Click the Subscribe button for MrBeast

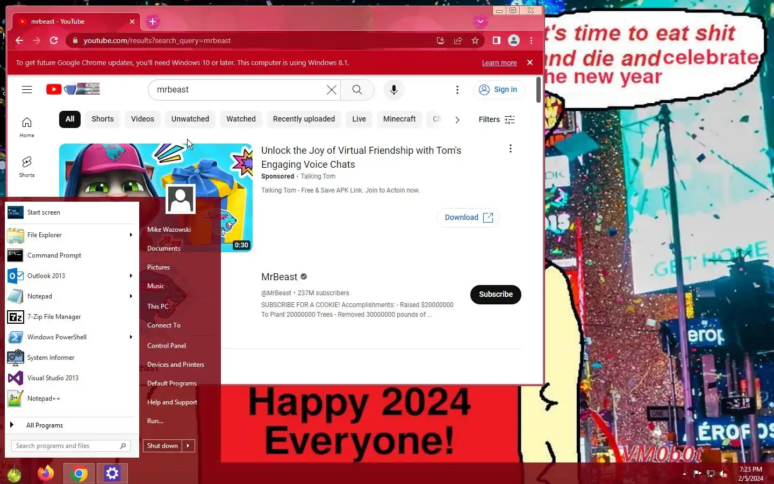[x=496, y=295]
